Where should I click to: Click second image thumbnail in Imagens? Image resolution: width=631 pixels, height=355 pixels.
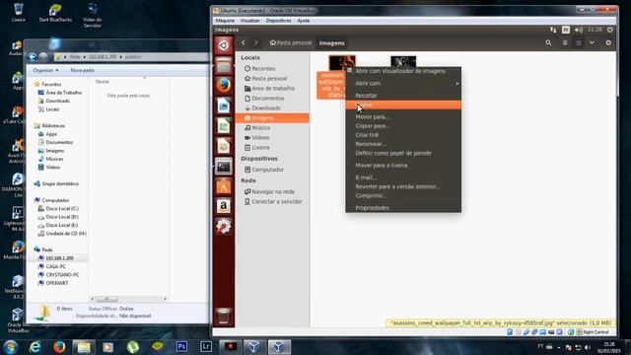403,61
